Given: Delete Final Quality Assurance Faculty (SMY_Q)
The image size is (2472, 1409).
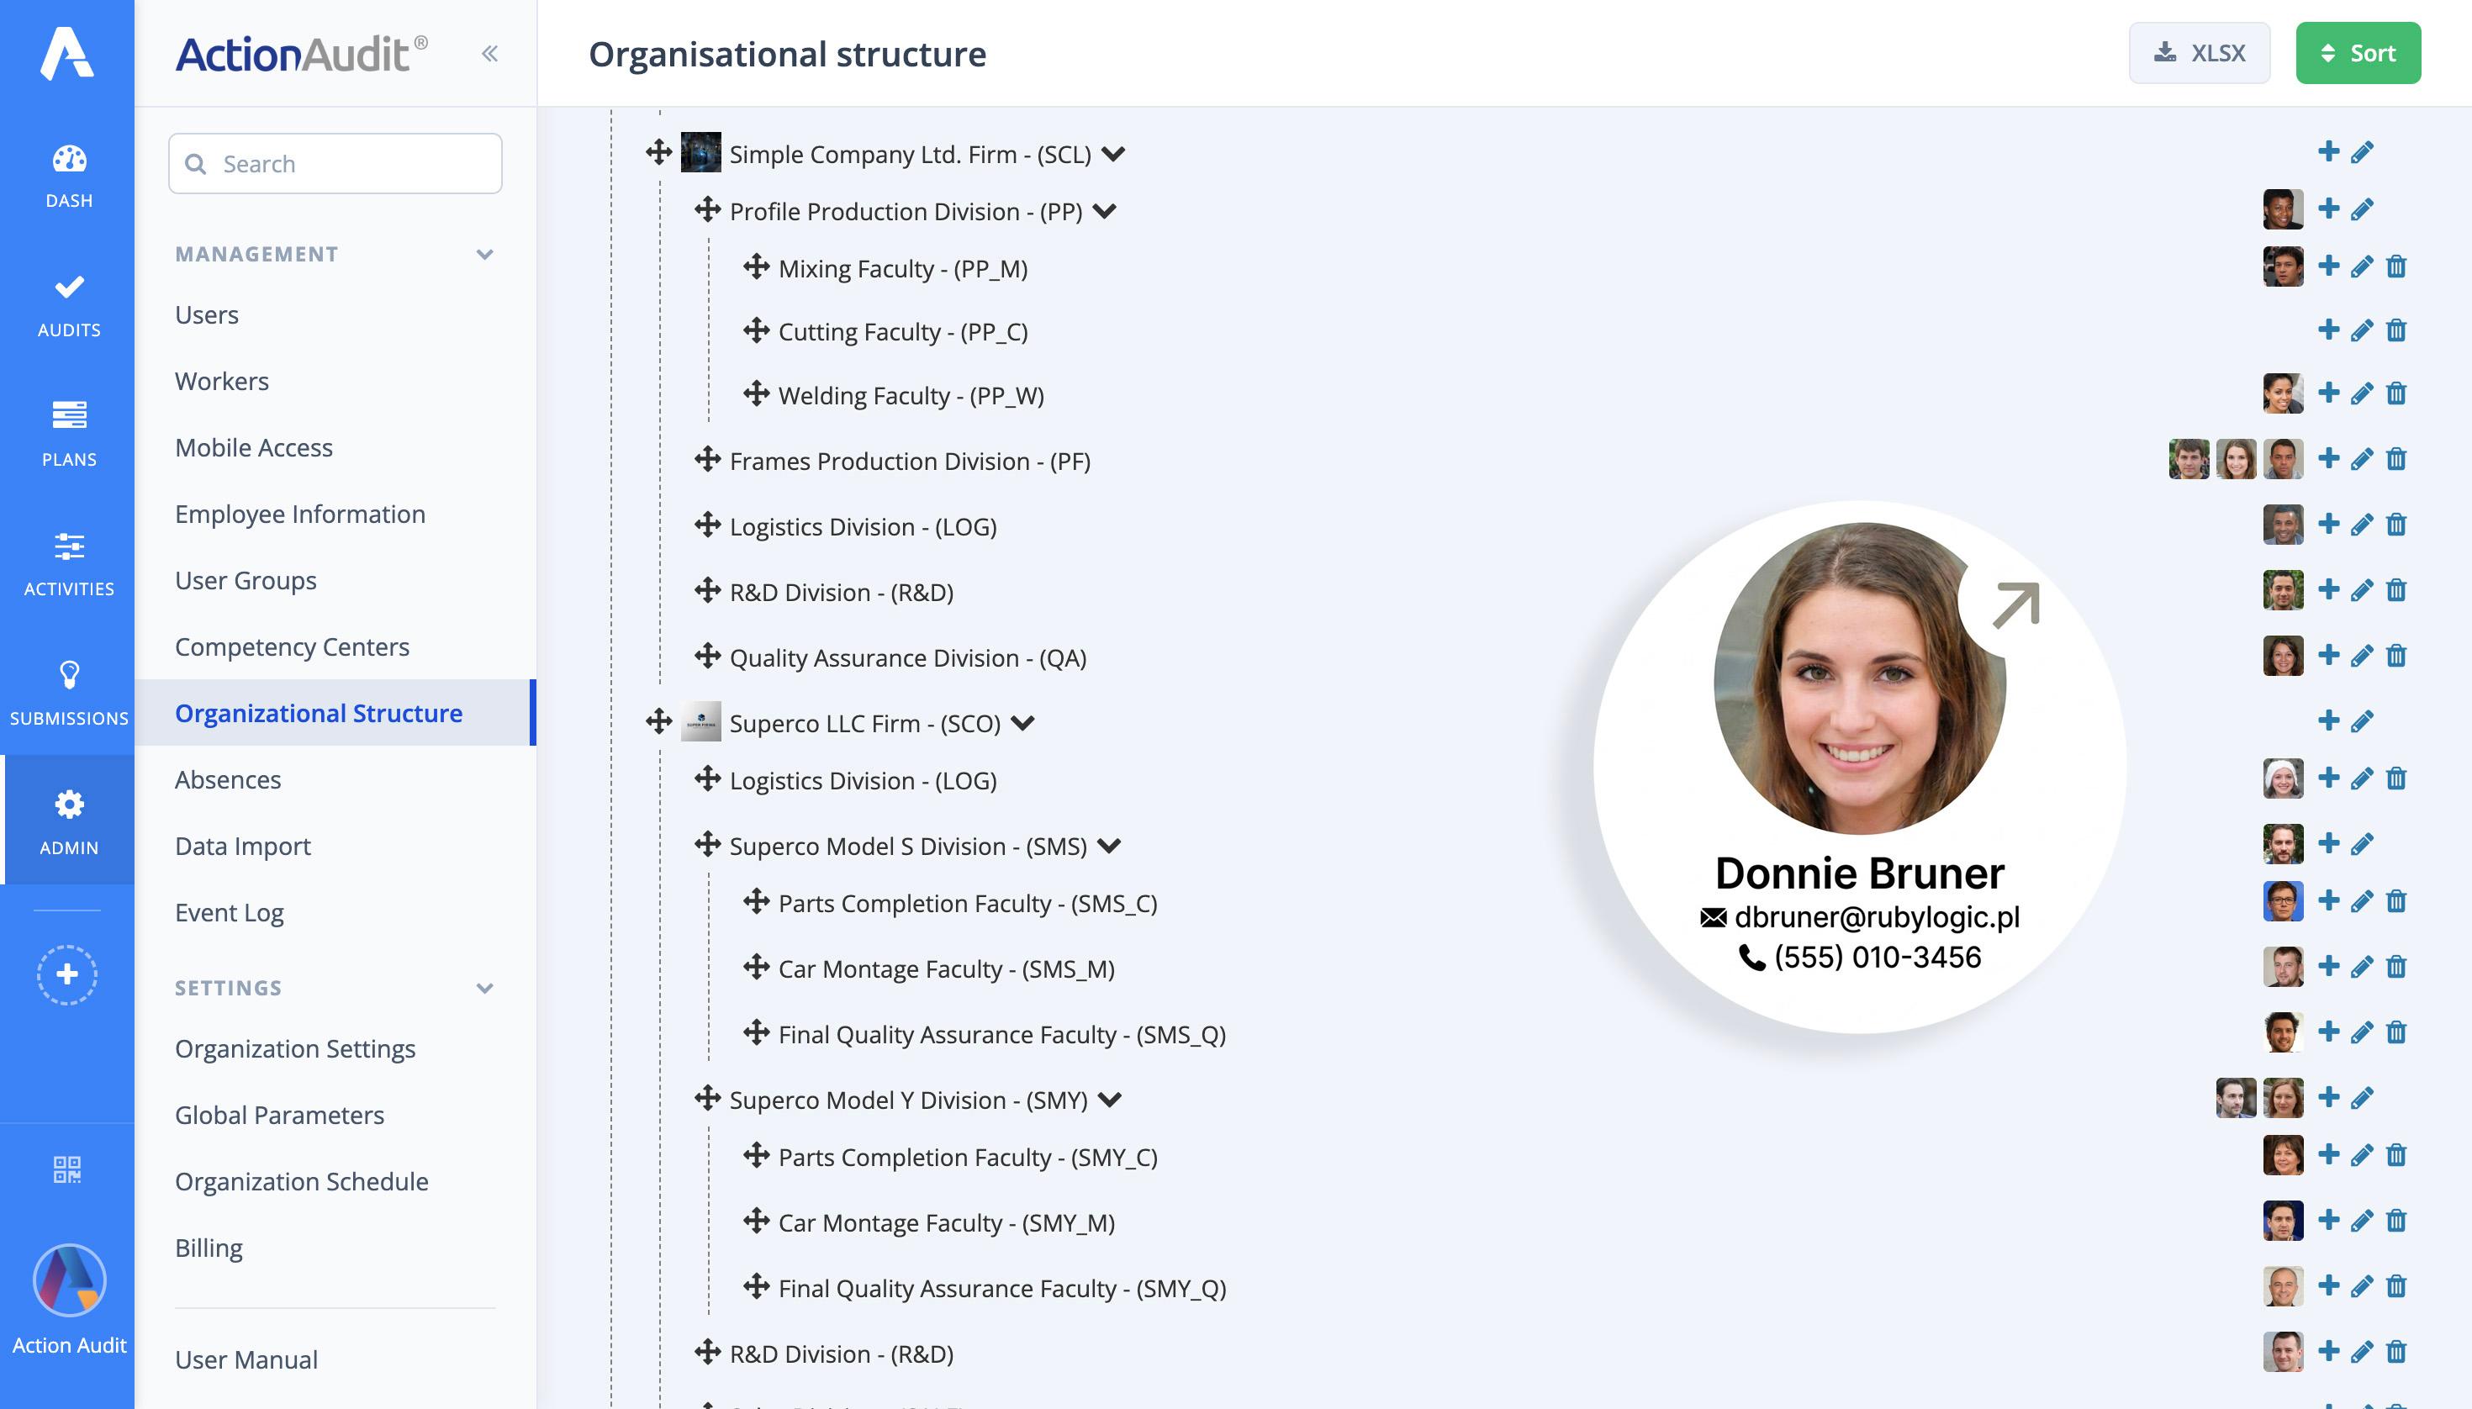Looking at the screenshot, I should click(x=2396, y=1287).
